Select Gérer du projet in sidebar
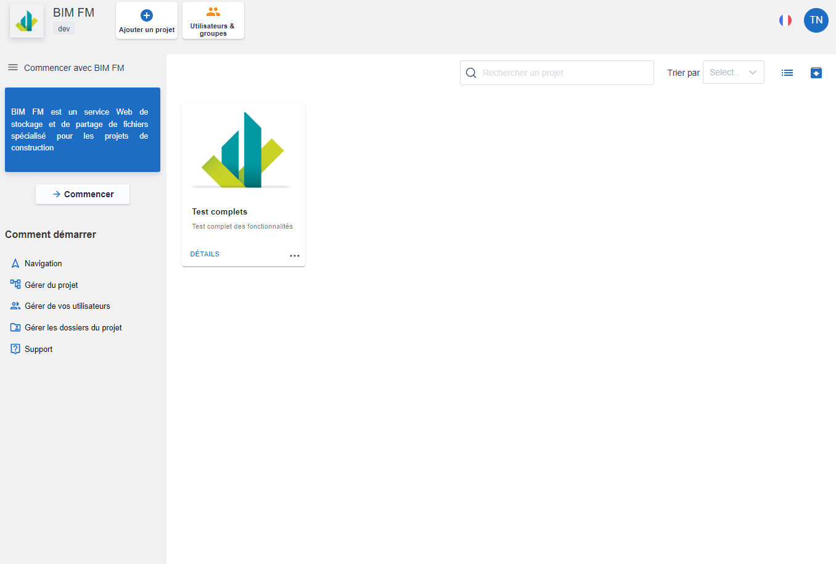Screen dimensions: 836x564 (51, 285)
